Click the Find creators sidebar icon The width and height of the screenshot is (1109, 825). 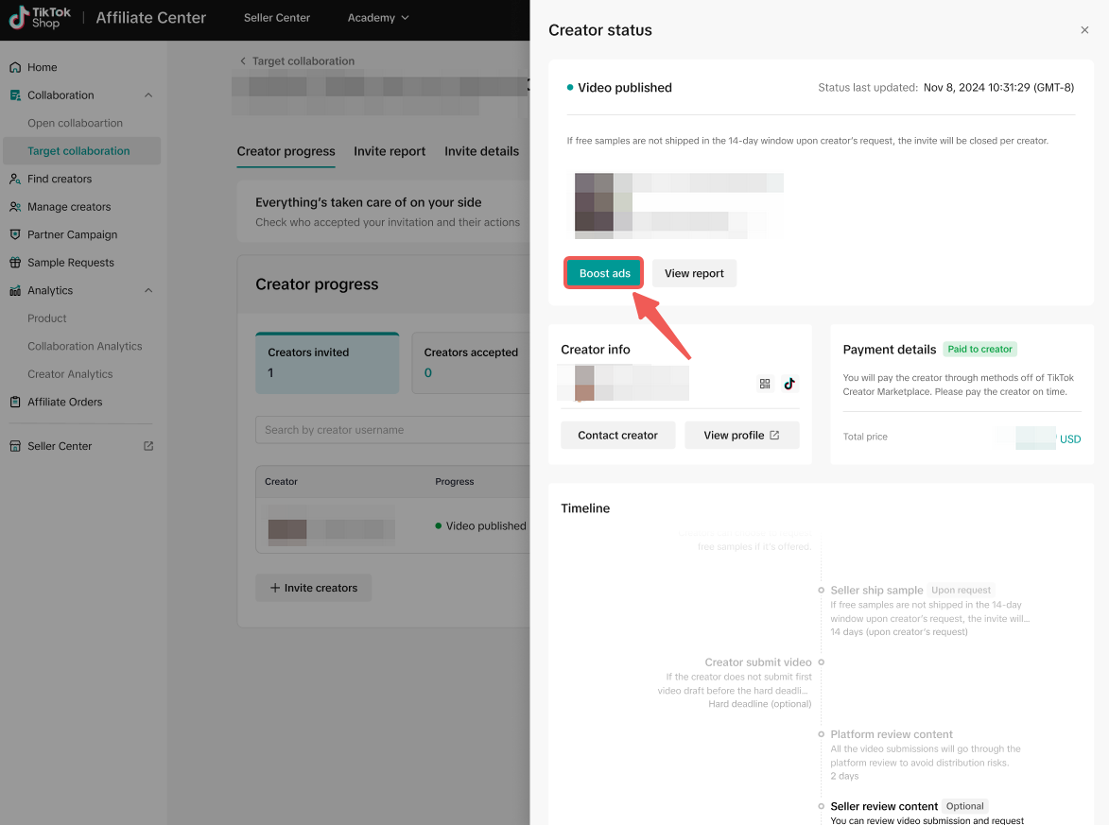(15, 180)
